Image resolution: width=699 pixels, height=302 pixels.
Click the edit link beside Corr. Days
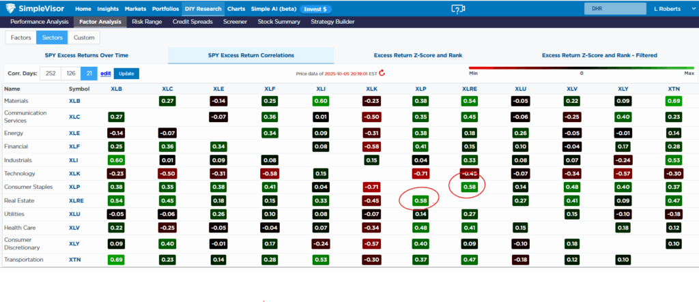[x=106, y=74]
